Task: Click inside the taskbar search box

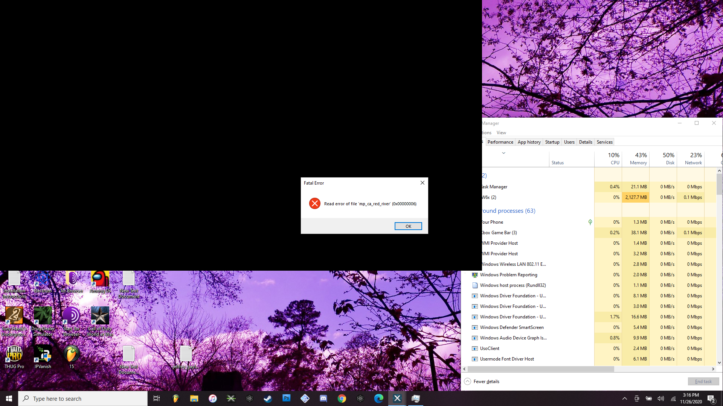Action: 83,398
